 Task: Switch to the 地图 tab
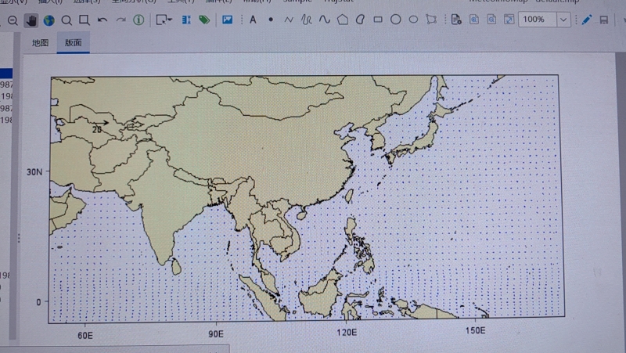pyautogui.click(x=40, y=43)
